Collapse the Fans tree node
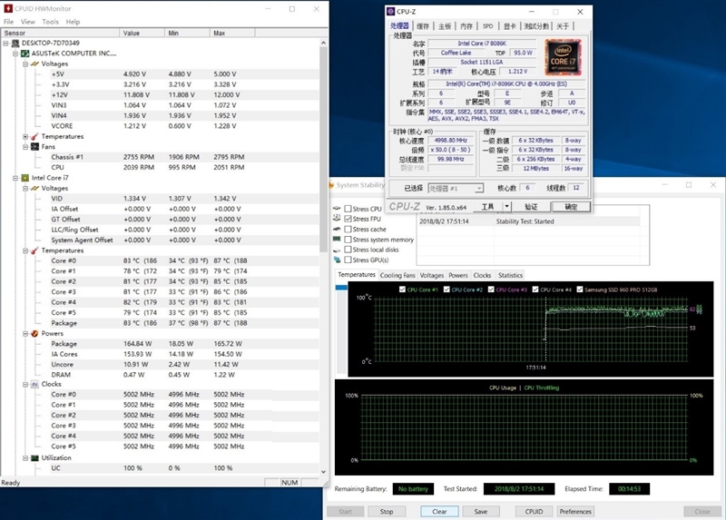The width and height of the screenshot is (726, 520). click(x=25, y=147)
